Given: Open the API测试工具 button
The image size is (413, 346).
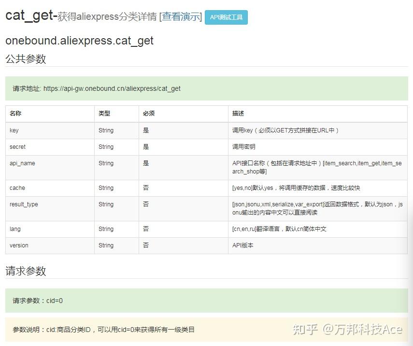Looking at the screenshot, I should 226,17.
